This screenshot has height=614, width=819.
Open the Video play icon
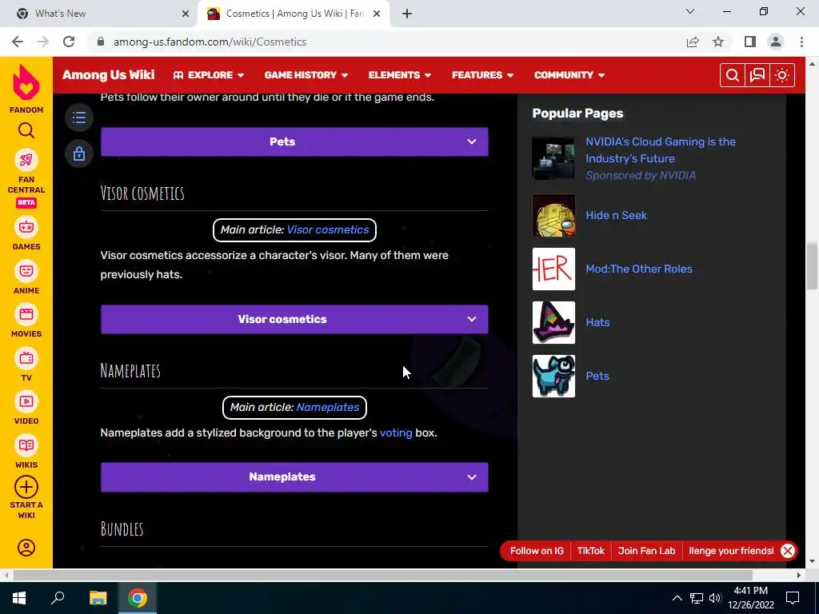click(x=26, y=401)
